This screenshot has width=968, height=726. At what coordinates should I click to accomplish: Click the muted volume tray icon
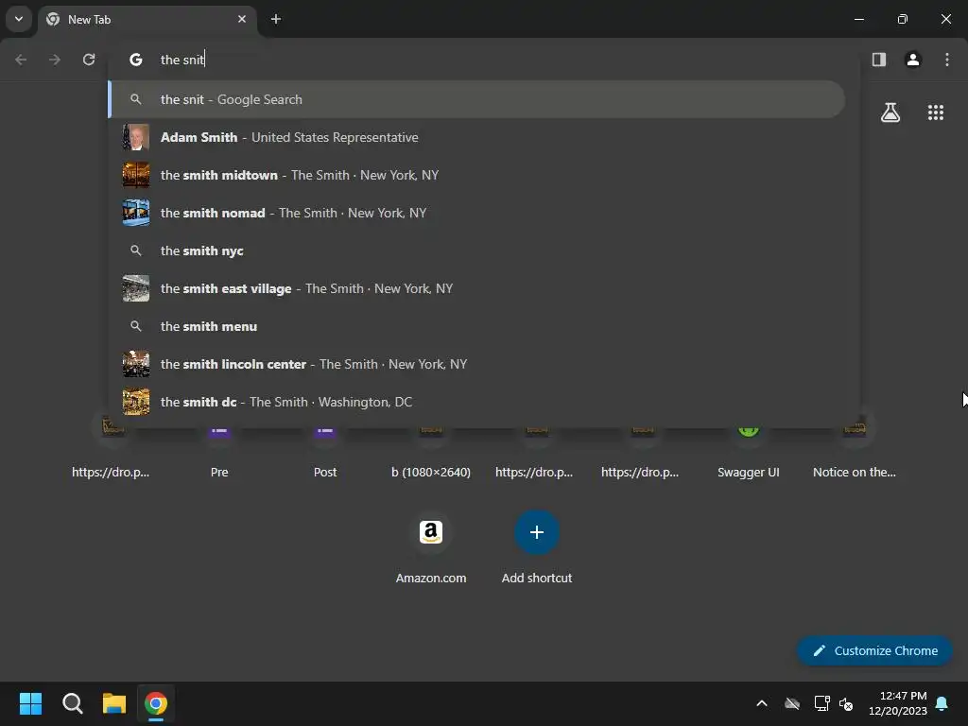[x=846, y=703]
